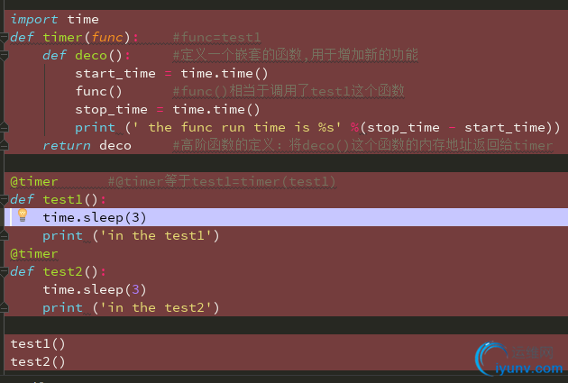This screenshot has width=568, height=383.
Task: Click the yellow light bulb intention icon
Action: click(x=23, y=216)
